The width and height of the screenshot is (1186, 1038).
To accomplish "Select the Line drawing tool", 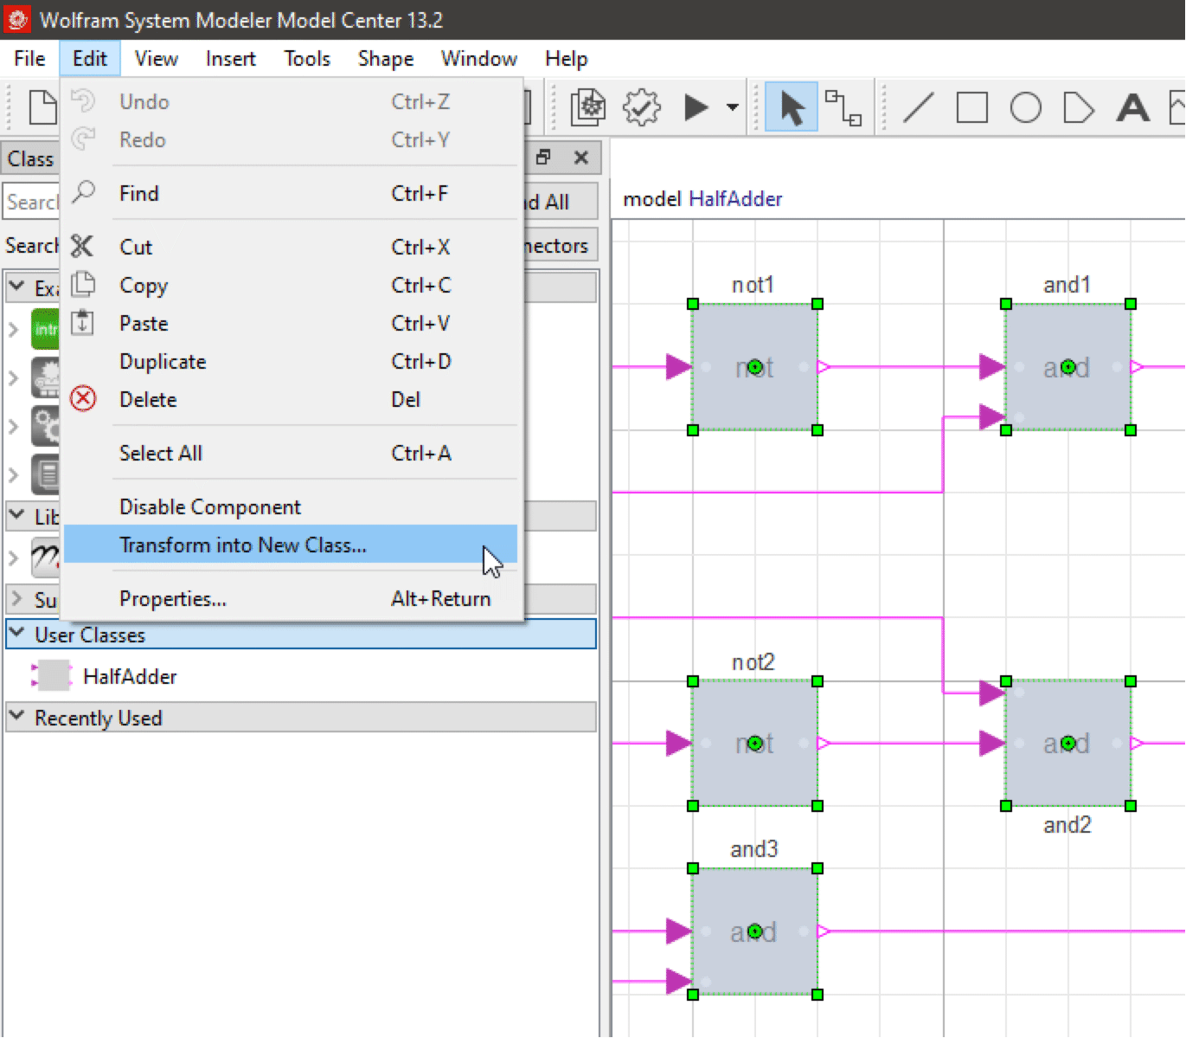I will (x=918, y=107).
